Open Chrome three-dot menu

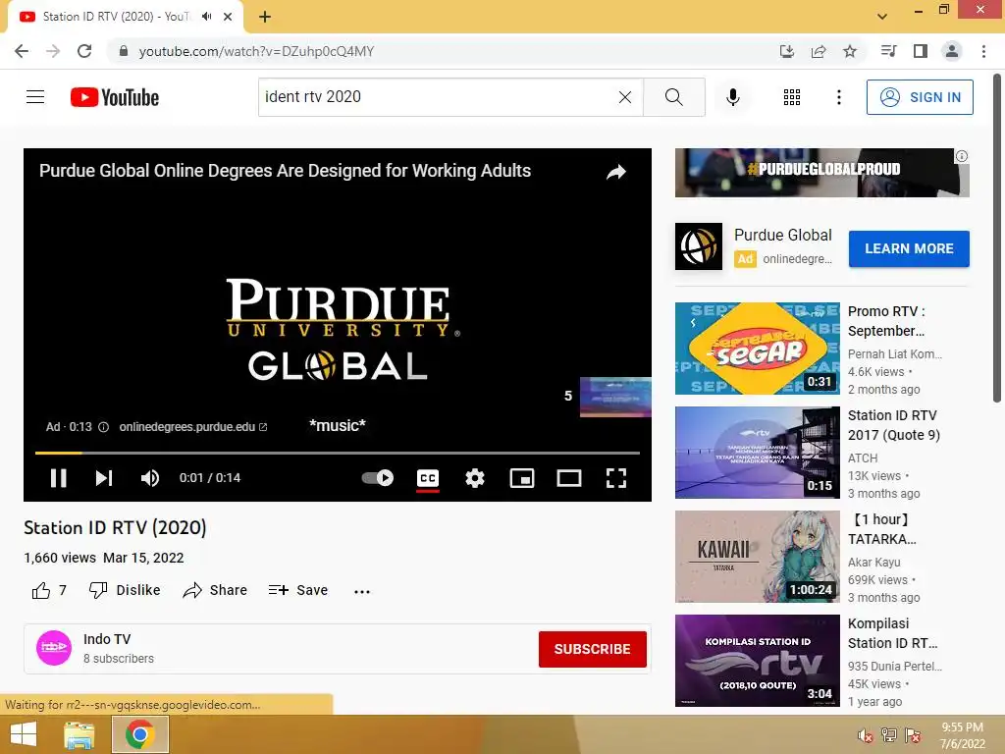(983, 51)
